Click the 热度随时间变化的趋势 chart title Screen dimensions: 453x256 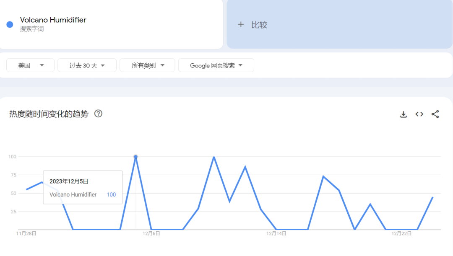49,114
